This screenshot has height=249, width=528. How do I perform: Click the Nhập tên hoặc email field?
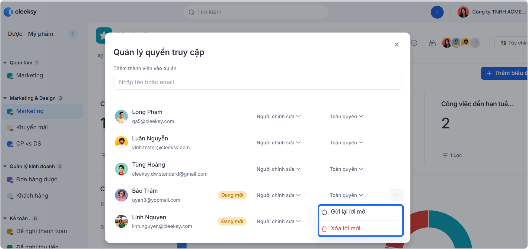(258, 82)
